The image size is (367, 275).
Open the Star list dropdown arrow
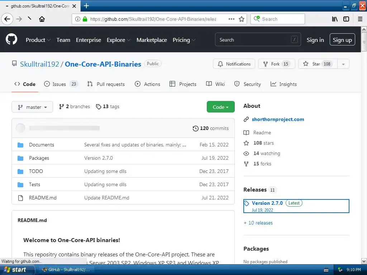pos(343,64)
